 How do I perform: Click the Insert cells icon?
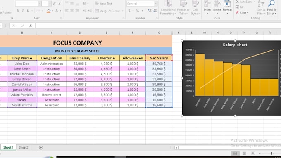tap(207, 4)
